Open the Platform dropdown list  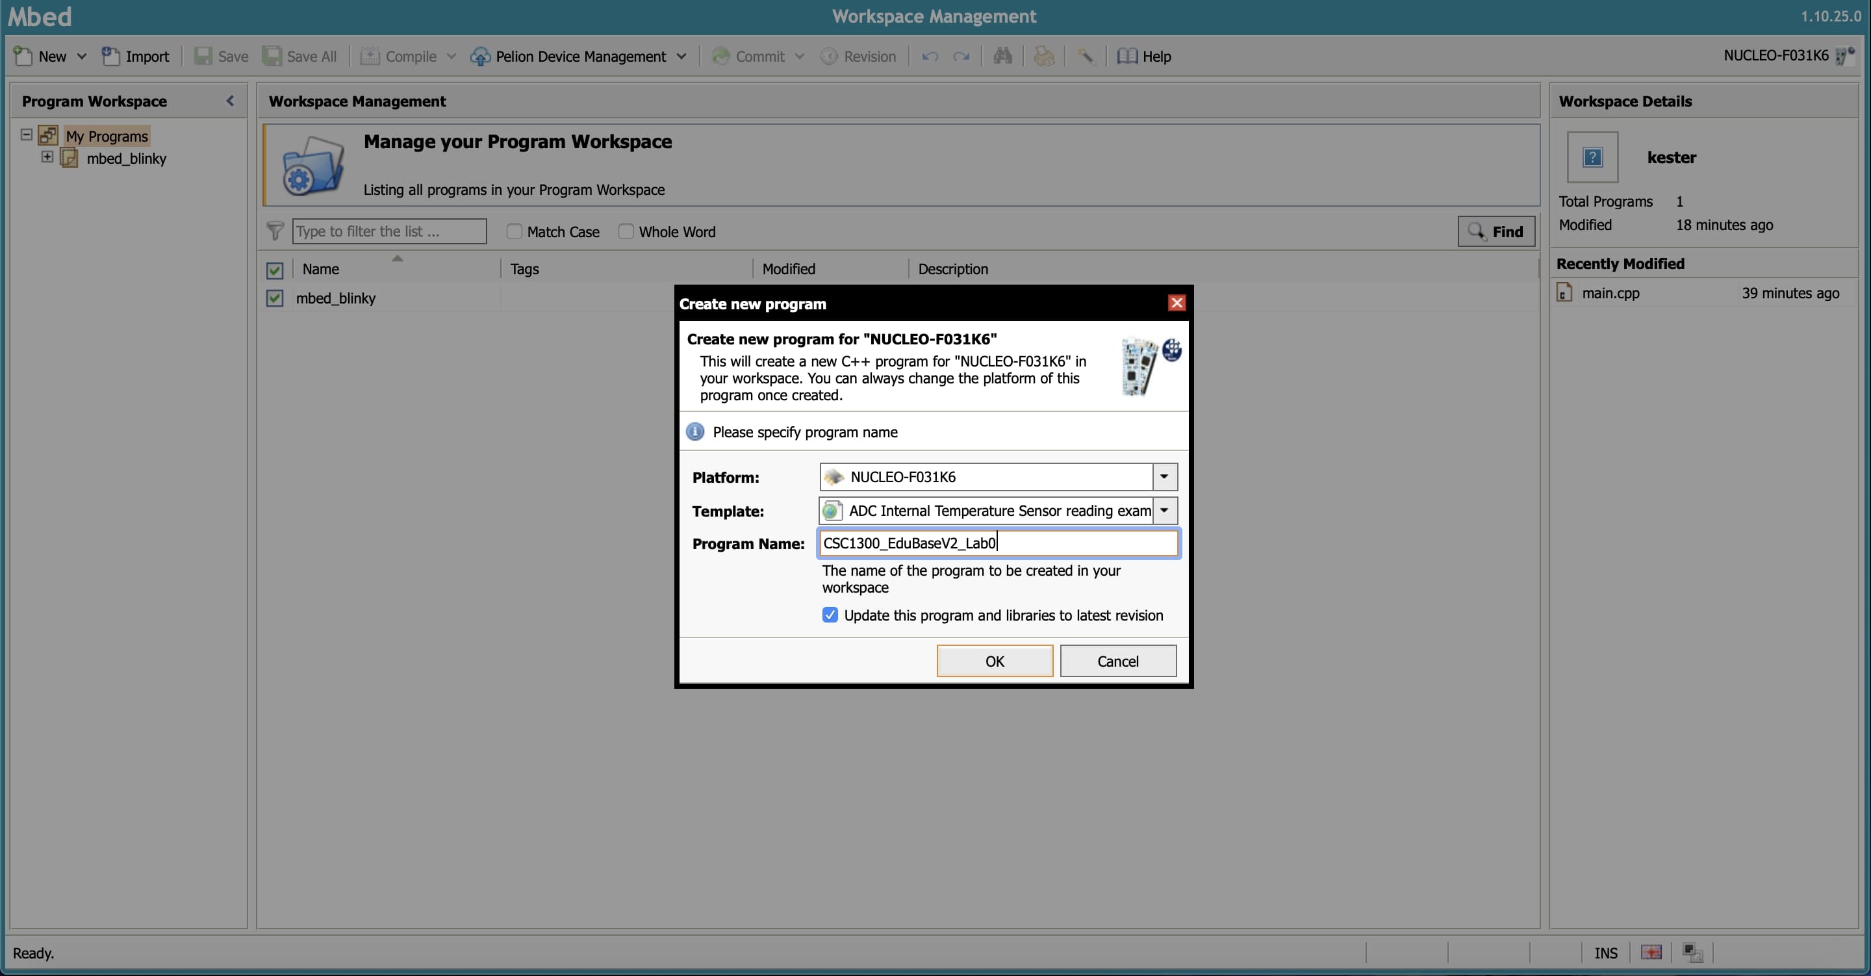(1164, 477)
